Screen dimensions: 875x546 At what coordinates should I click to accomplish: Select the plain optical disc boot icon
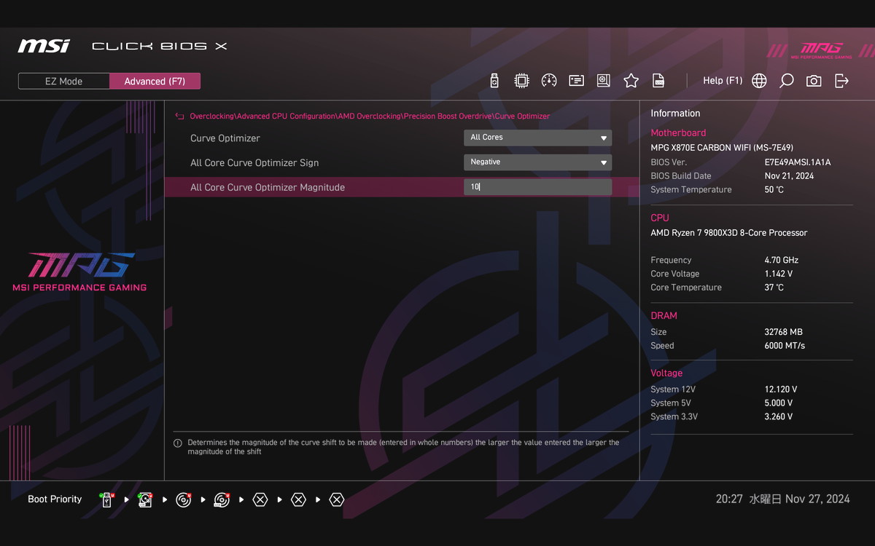coord(184,500)
